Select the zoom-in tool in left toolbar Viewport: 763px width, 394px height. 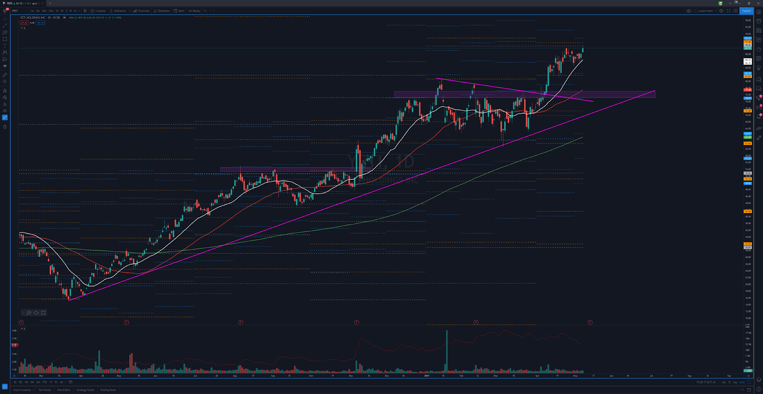(x=5, y=81)
